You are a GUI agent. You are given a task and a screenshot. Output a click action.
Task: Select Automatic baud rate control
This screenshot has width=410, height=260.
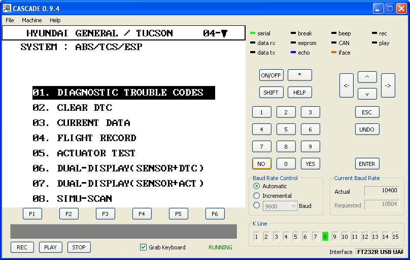tap(257, 186)
